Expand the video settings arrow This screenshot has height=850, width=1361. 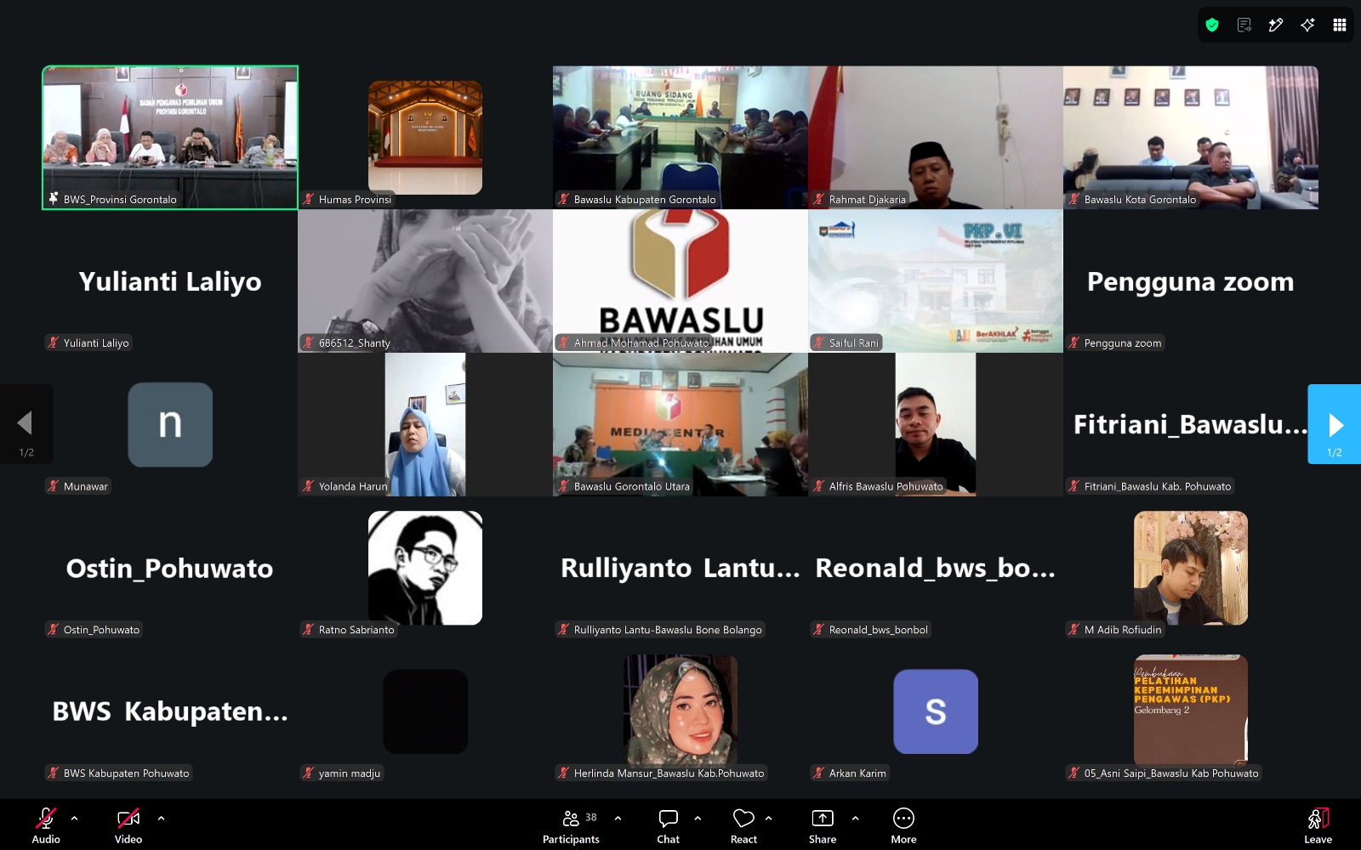[161, 819]
